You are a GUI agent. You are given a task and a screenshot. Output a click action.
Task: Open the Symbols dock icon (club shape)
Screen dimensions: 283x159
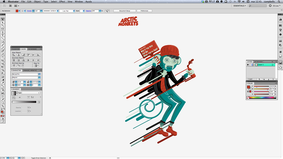coord(280,34)
